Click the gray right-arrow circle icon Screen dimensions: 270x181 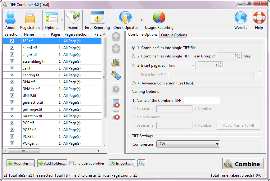[116, 89]
